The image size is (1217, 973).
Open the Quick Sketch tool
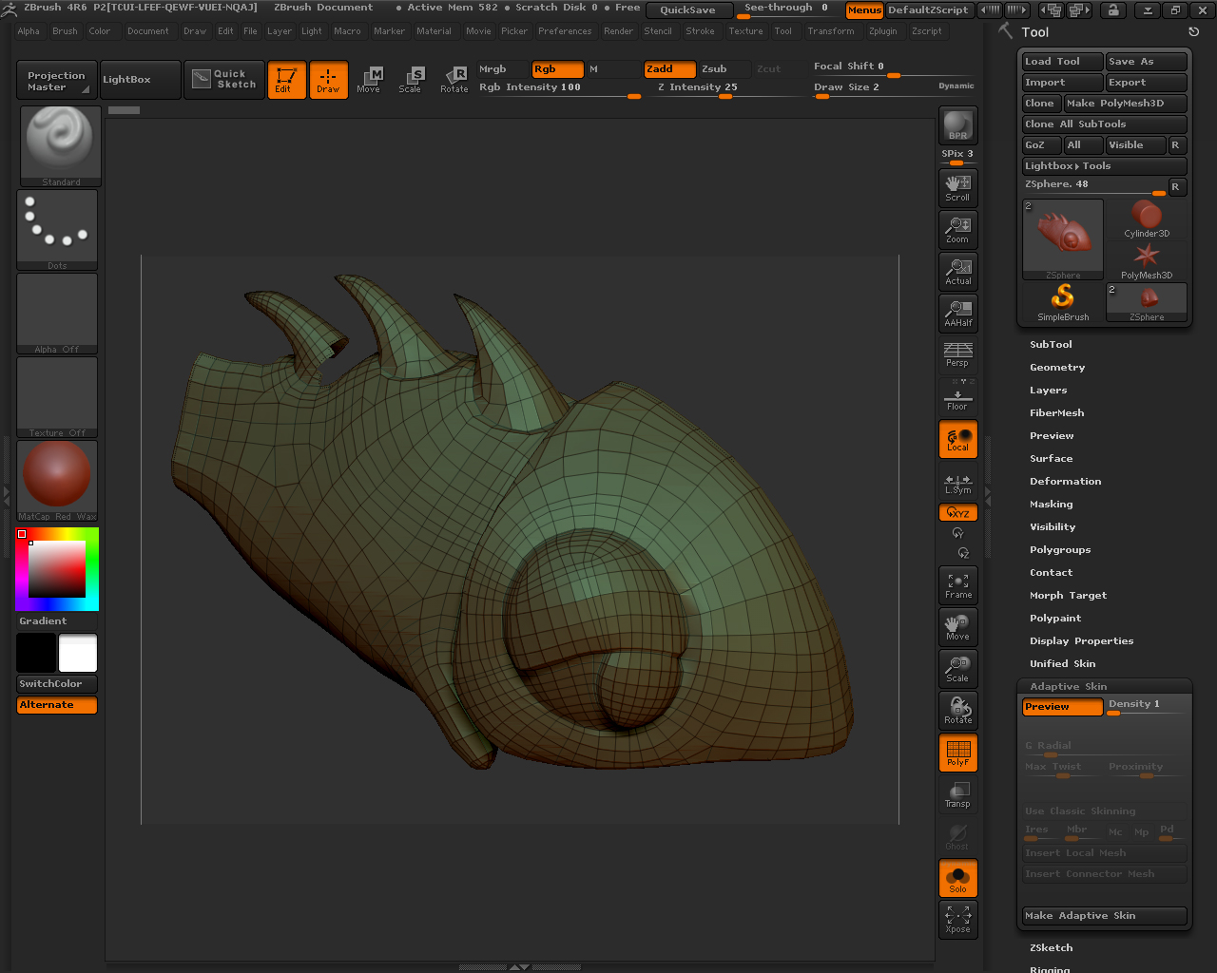tap(223, 80)
